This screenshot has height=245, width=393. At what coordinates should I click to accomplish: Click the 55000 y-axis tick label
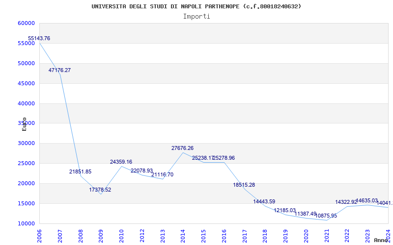point(26,43)
